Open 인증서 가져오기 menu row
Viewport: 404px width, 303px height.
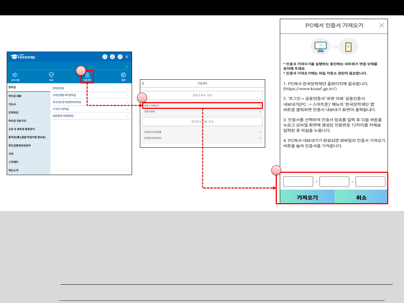coord(202,106)
